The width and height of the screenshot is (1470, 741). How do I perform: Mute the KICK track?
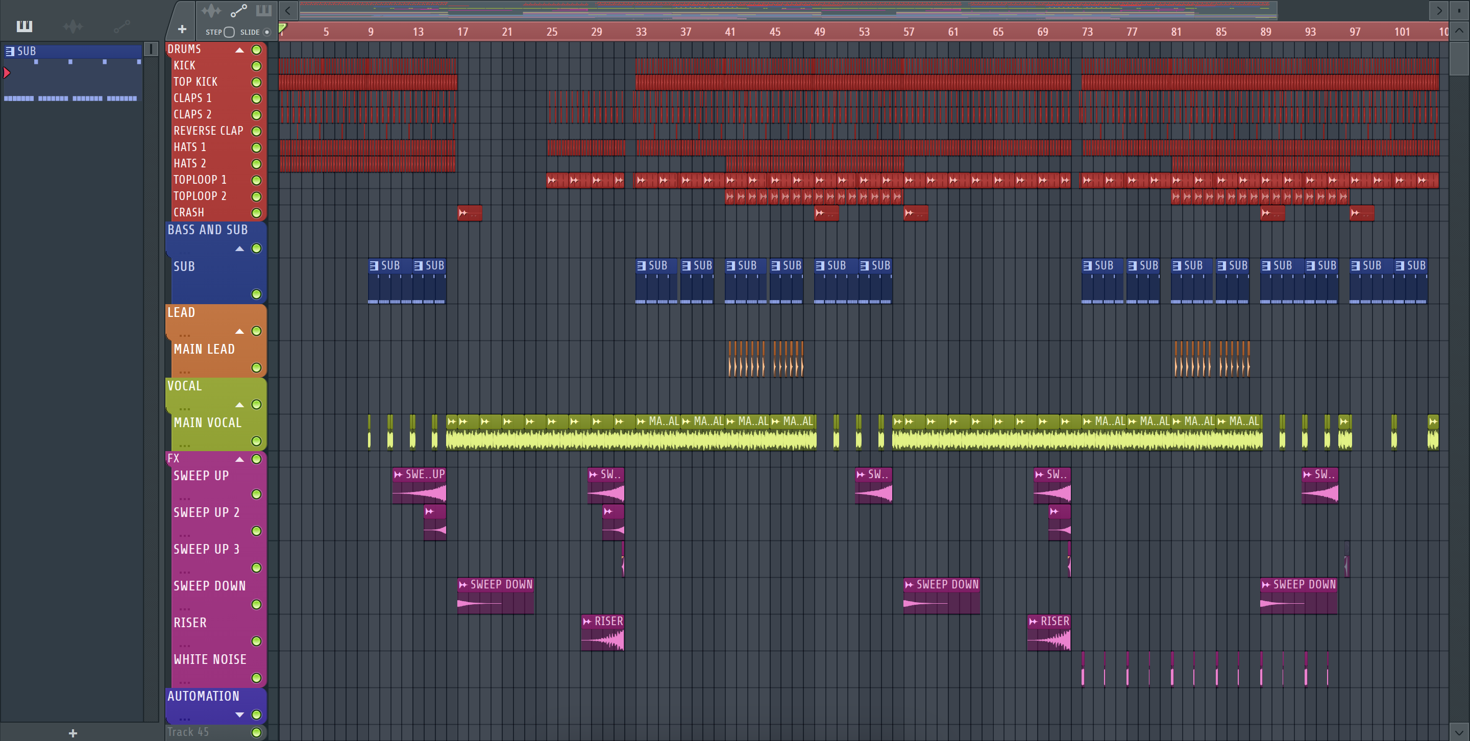[x=256, y=66]
